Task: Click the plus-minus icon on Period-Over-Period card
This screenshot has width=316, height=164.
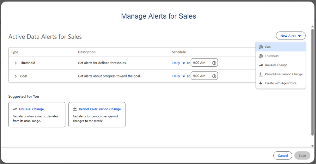Action: pos(75,109)
